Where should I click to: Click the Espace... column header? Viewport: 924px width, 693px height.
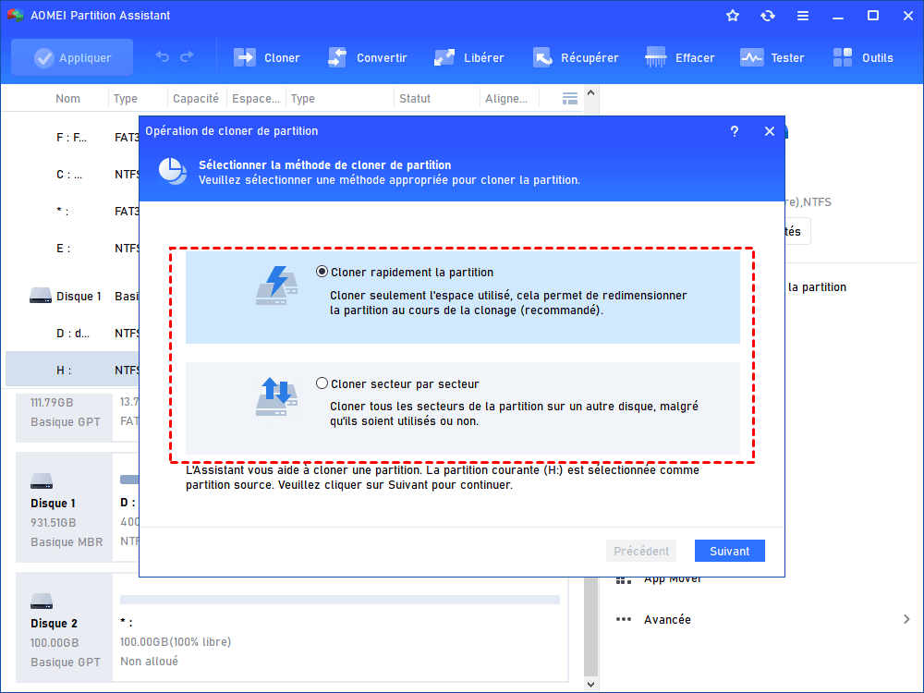pyautogui.click(x=256, y=99)
